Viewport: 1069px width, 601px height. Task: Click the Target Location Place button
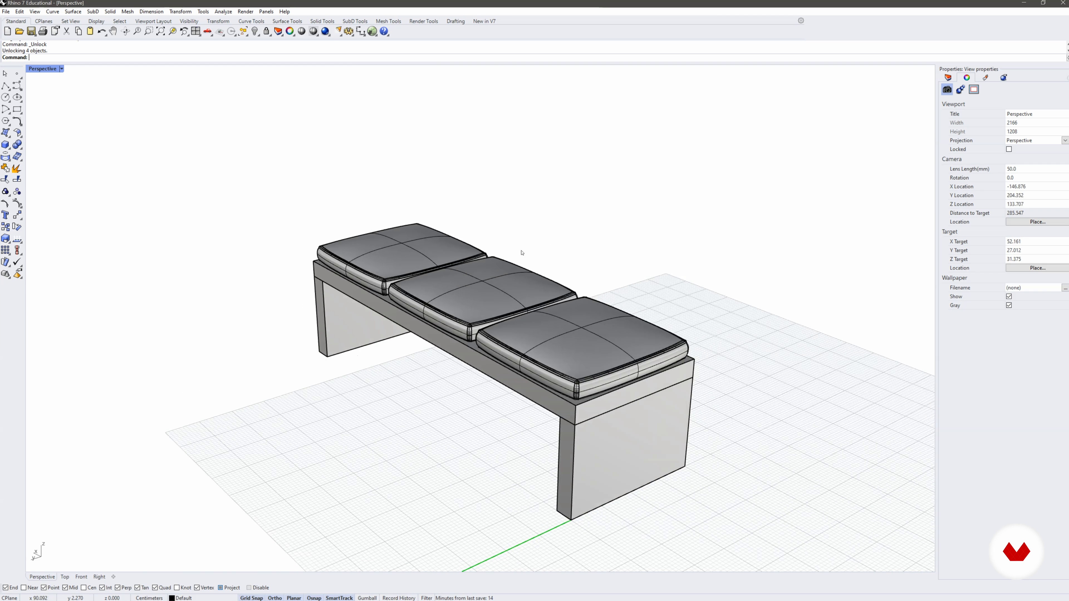pyautogui.click(x=1037, y=268)
